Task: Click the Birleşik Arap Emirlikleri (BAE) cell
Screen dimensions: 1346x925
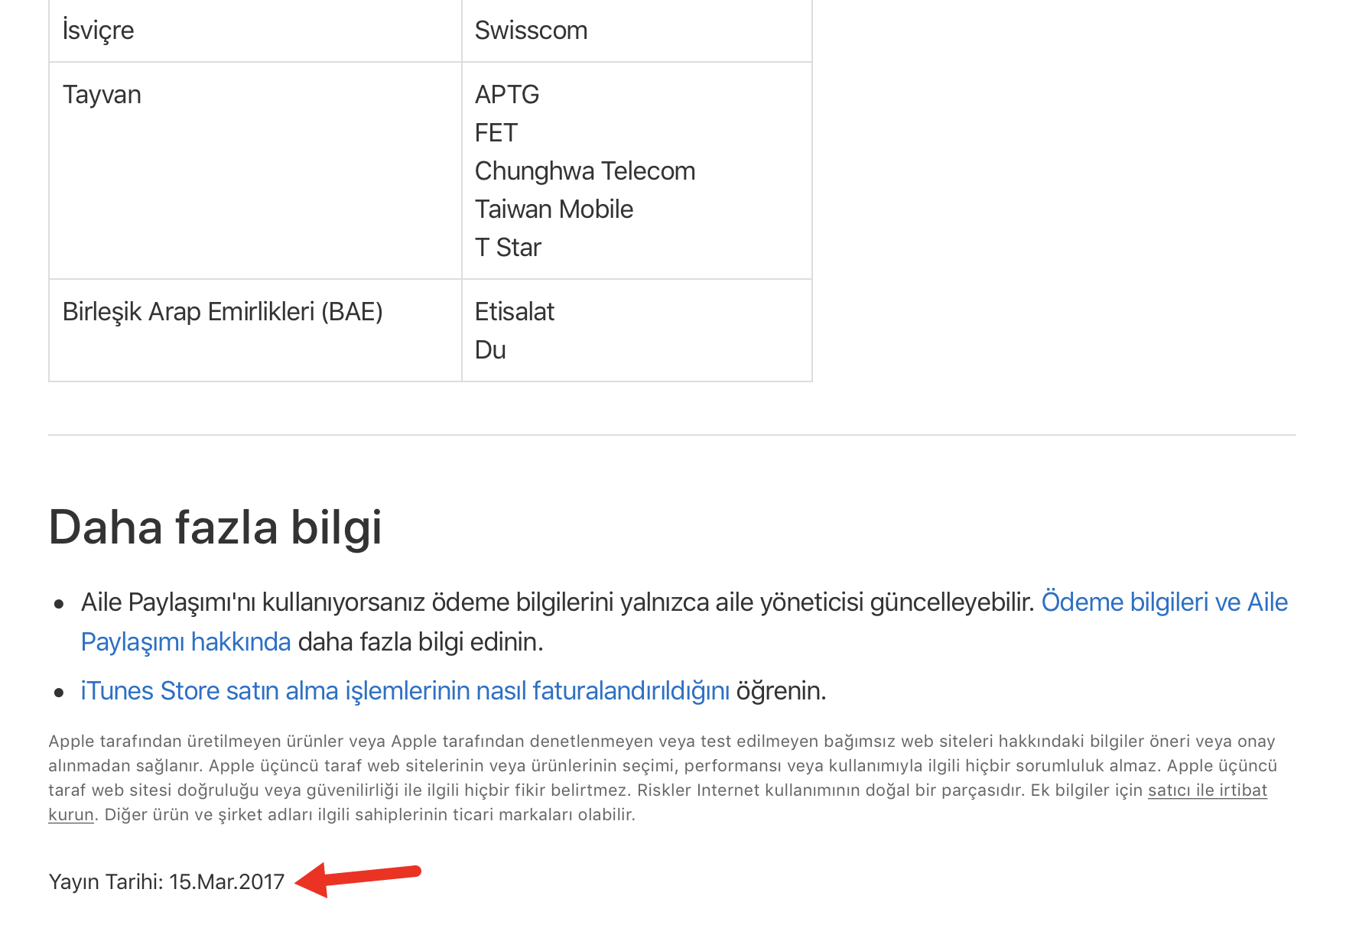Action: (x=223, y=312)
